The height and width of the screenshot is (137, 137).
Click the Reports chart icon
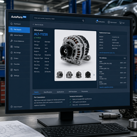11,70
